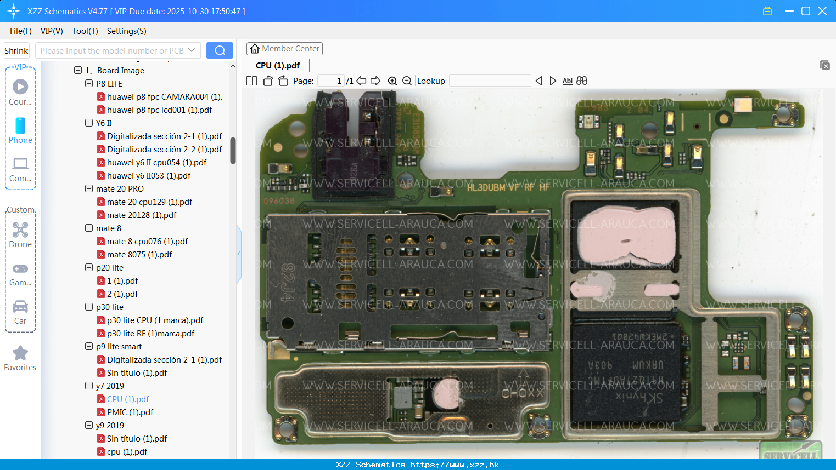
Task: Toggle the Abi match-case option
Action: 567,81
